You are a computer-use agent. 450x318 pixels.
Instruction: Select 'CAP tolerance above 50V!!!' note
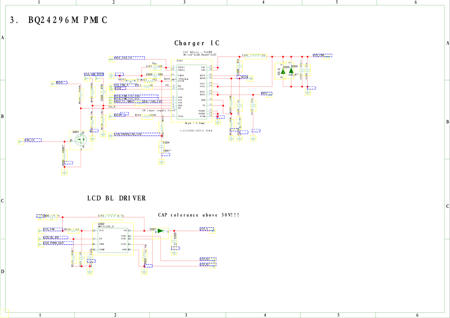click(198, 215)
